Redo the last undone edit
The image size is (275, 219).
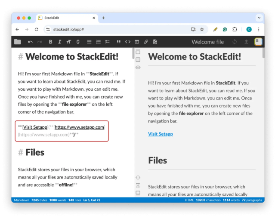point(40,42)
